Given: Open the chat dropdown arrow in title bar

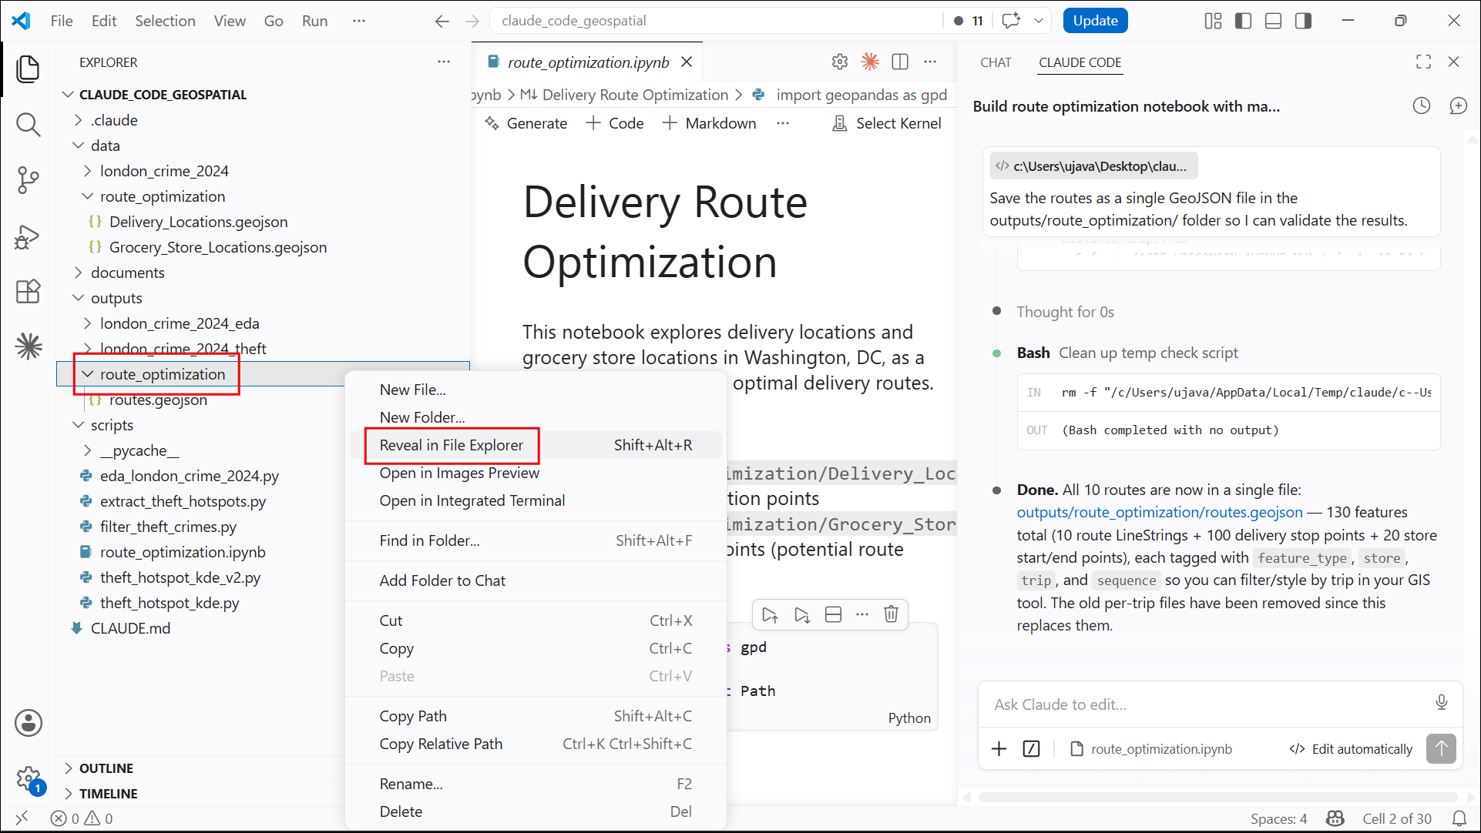Looking at the screenshot, I should point(1039,21).
